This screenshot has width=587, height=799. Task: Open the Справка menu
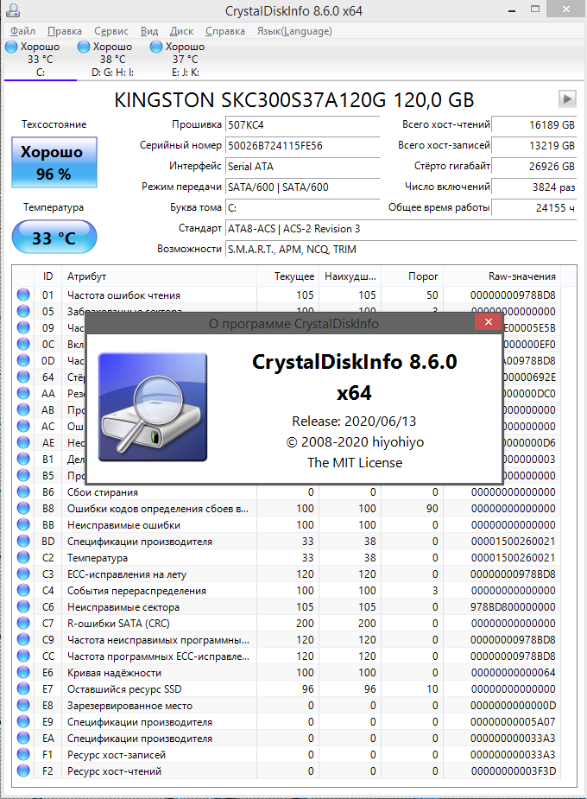[x=225, y=31]
